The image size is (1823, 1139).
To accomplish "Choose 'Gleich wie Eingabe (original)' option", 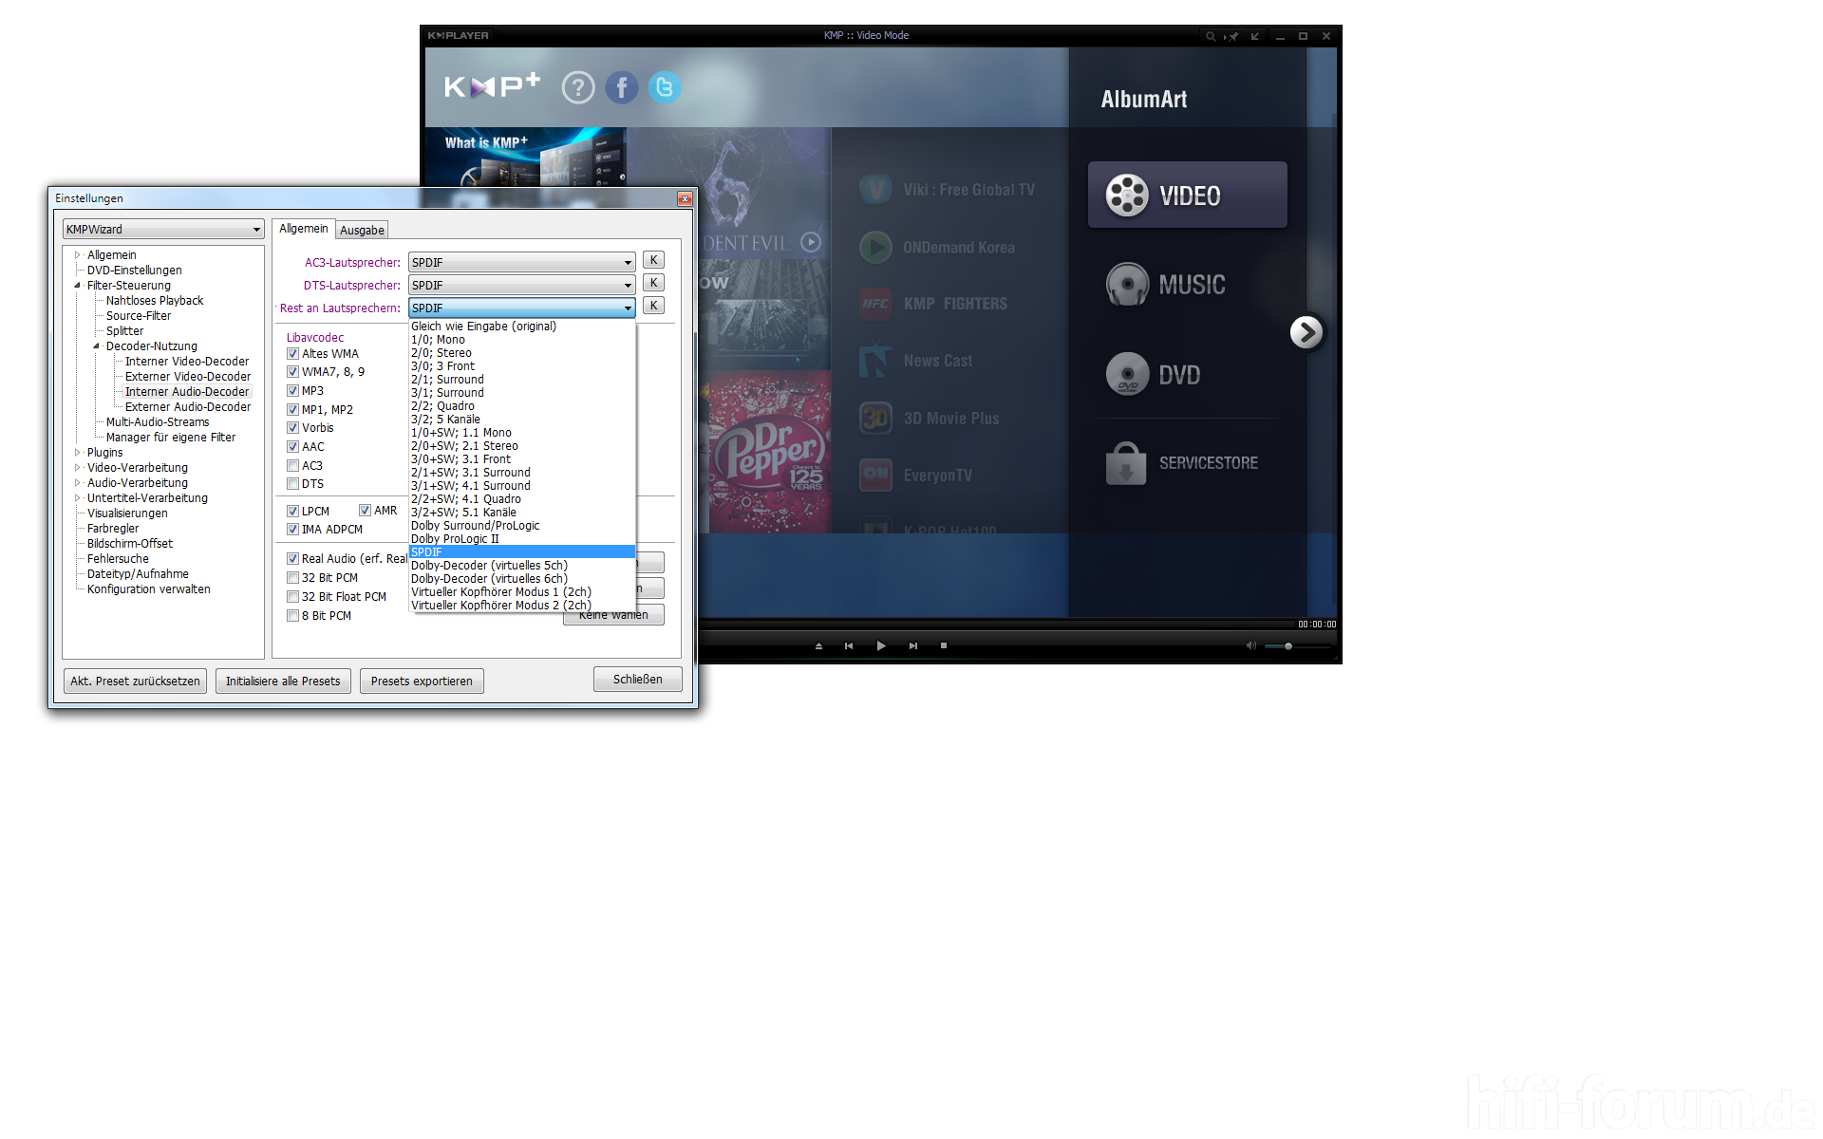I will [521, 326].
